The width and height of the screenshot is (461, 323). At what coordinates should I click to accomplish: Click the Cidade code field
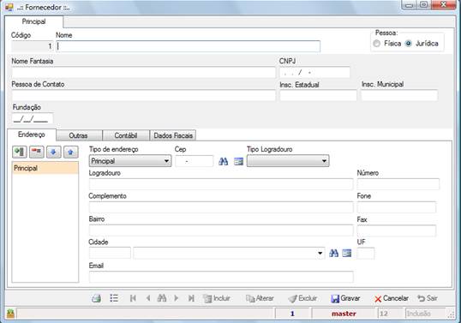pyautogui.click(x=110, y=253)
